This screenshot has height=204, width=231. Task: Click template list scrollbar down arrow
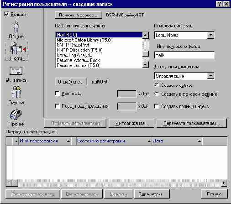(x=146, y=65)
